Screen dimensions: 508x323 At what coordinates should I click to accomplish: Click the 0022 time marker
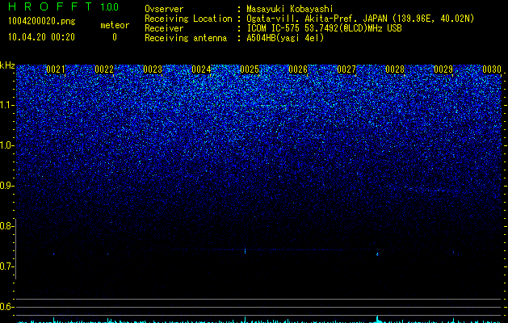(x=104, y=69)
